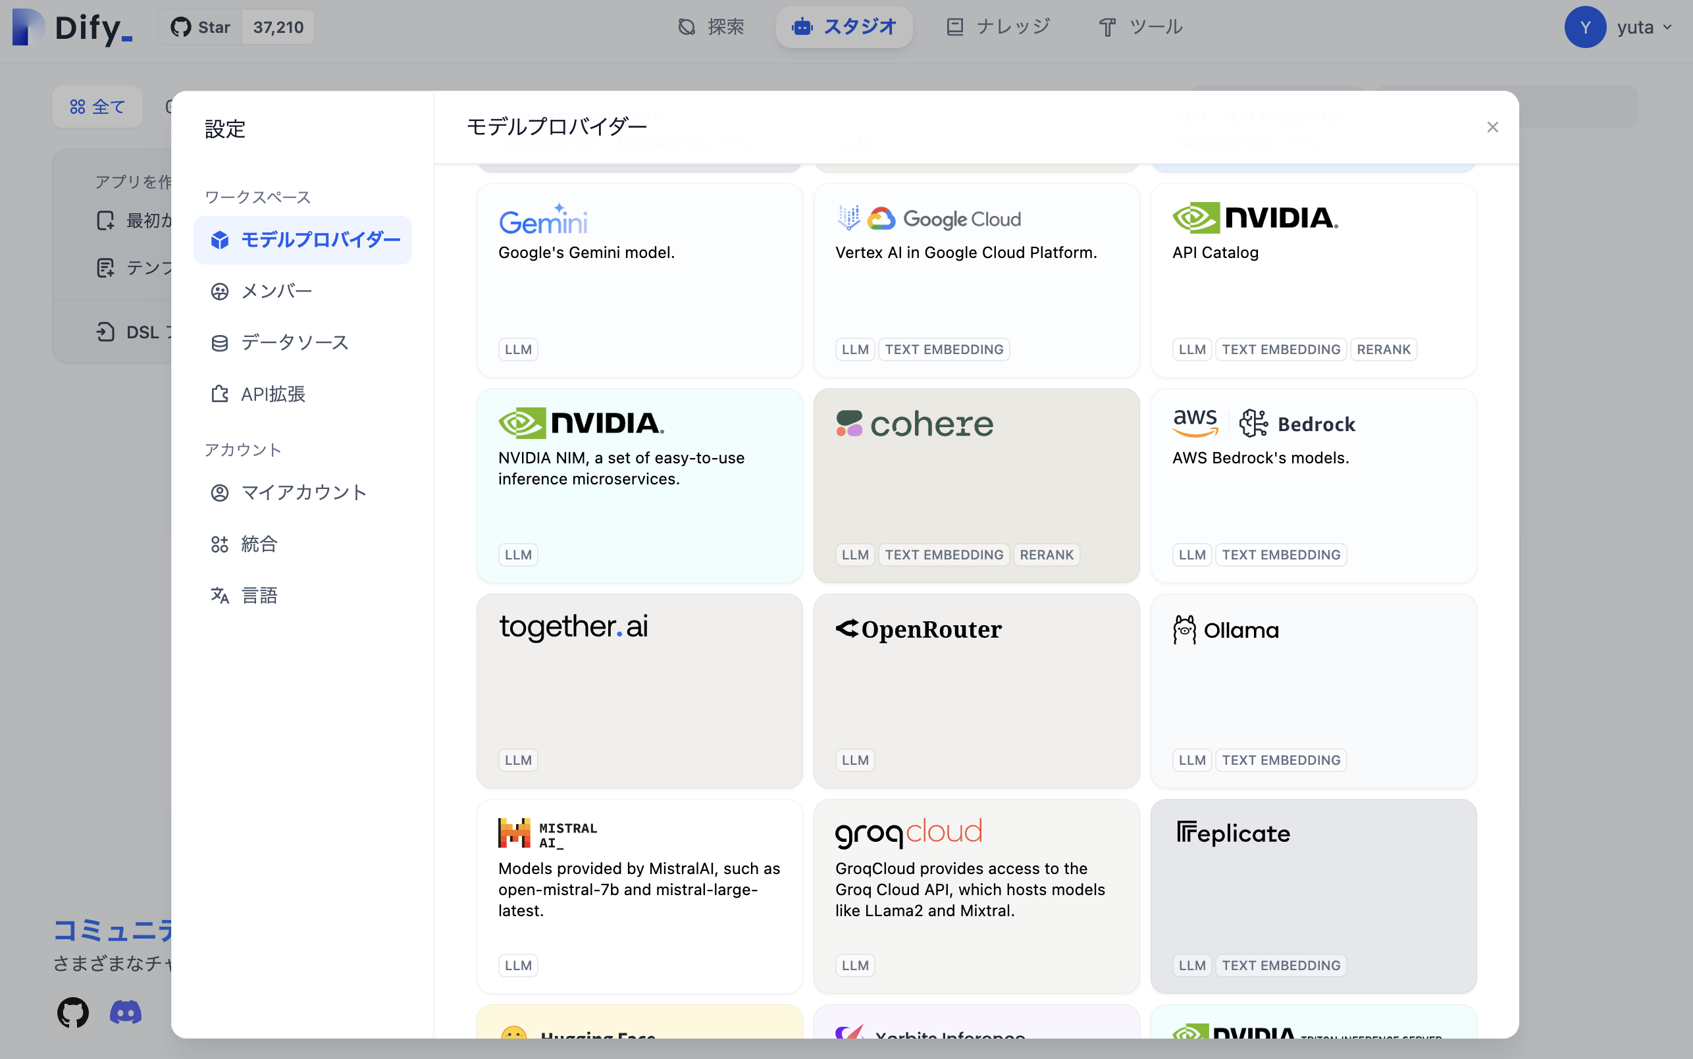Select the Gemini provider card
This screenshot has width=1693, height=1059.
pyautogui.click(x=638, y=280)
